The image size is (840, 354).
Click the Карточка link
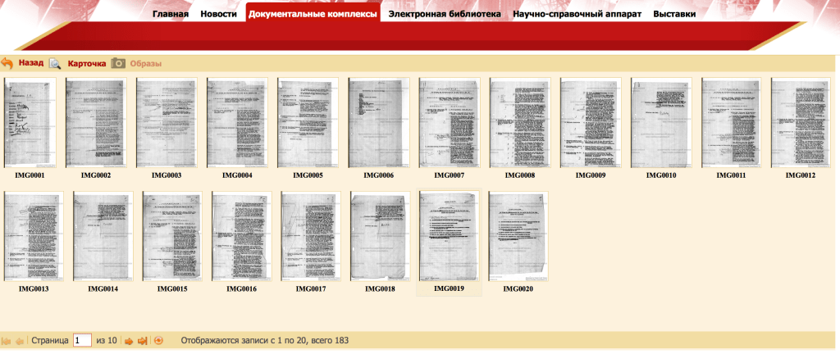87,63
